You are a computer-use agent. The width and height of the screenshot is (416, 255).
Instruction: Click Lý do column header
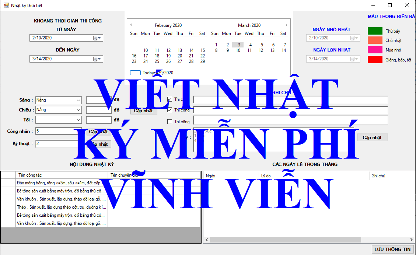(x=314, y=176)
